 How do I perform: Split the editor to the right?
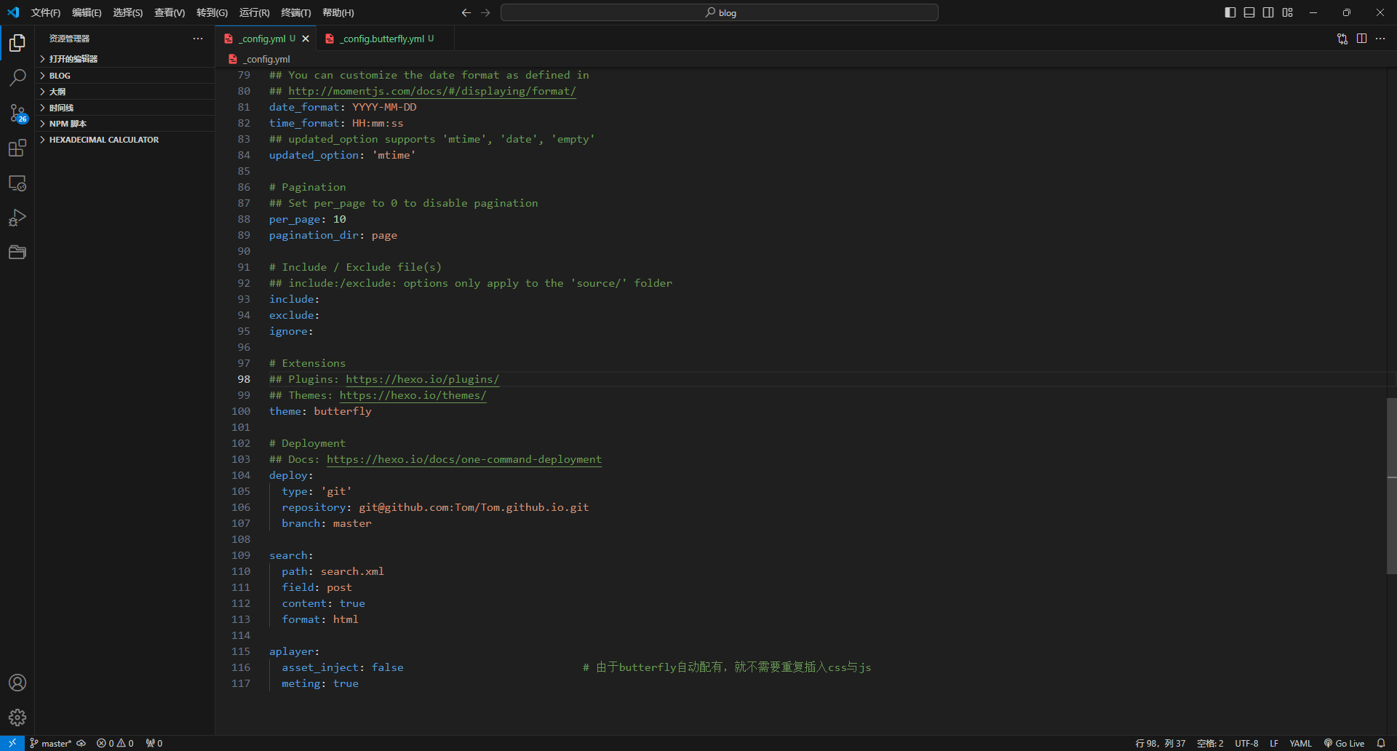(x=1361, y=39)
